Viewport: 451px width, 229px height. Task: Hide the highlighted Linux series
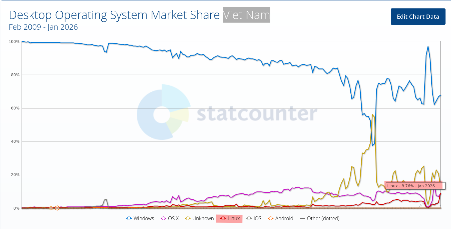229,218
